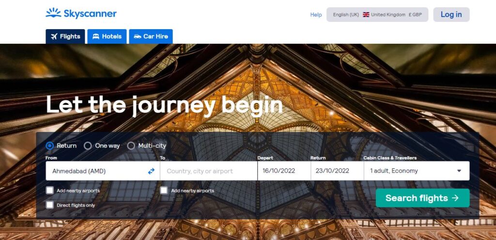This screenshot has width=496, height=240.
Task: Click the arrow on the Search flights button
Action: (455, 198)
